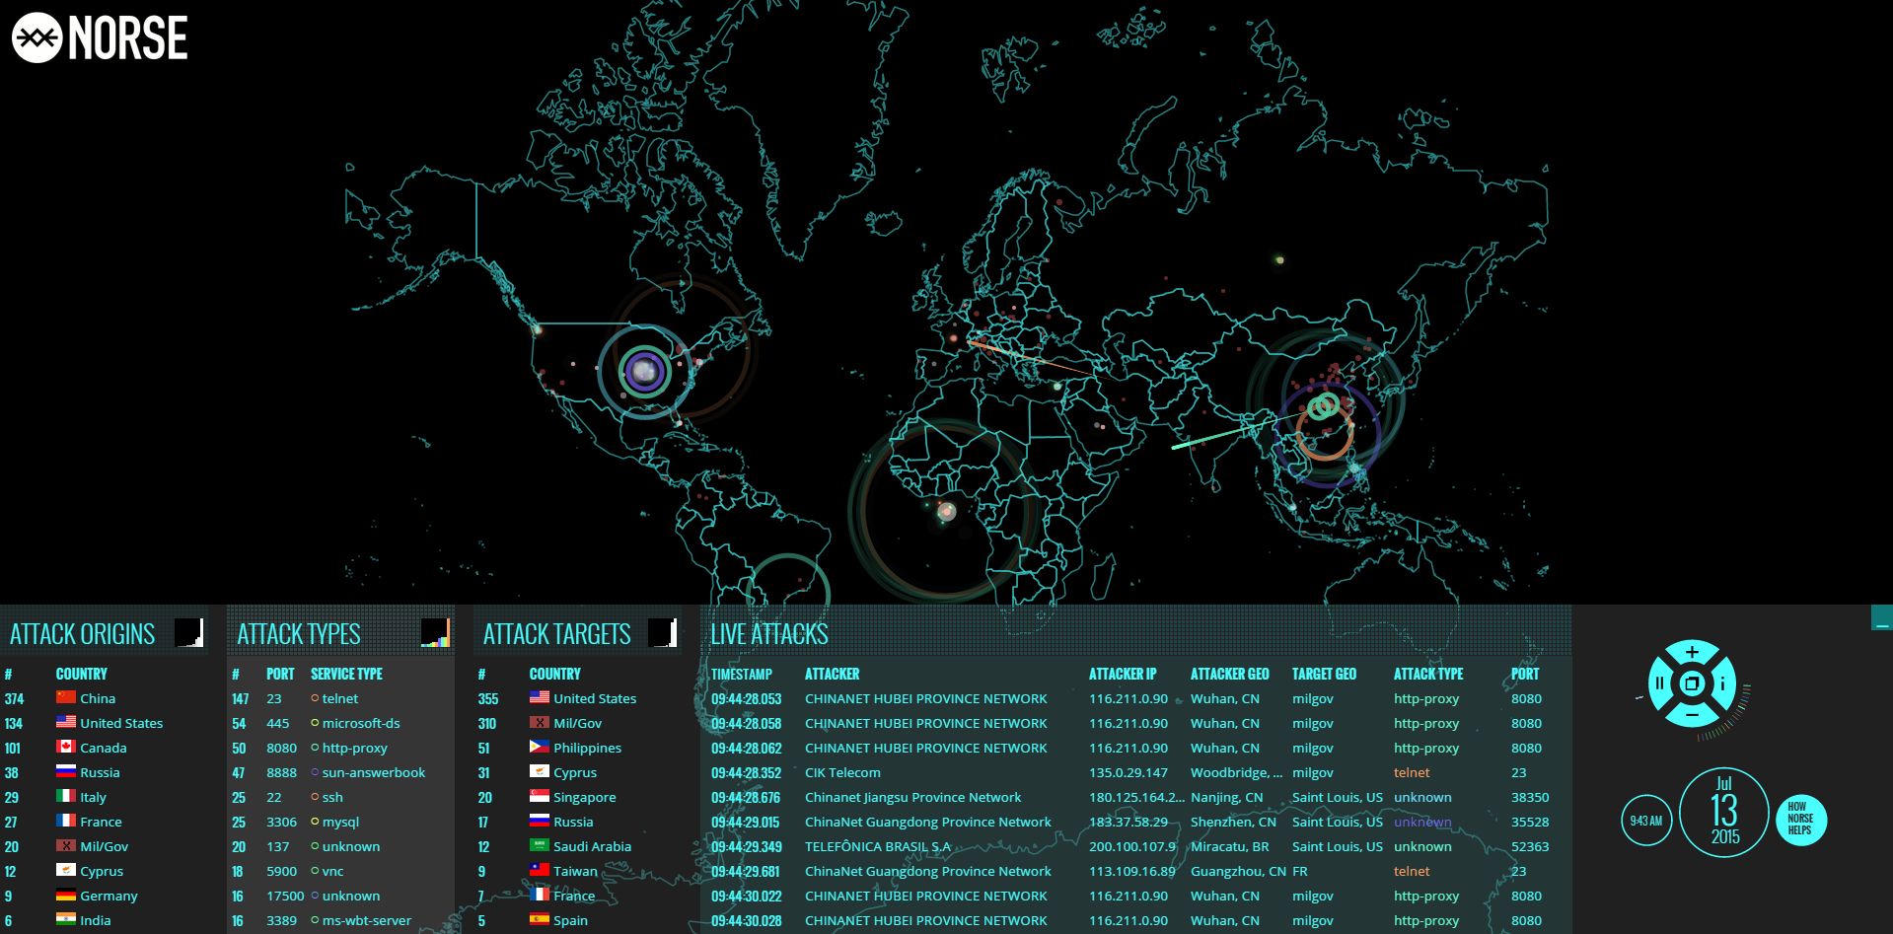Click attacker IP 183.37.58.29
The image size is (1893, 934).
point(1129,822)
